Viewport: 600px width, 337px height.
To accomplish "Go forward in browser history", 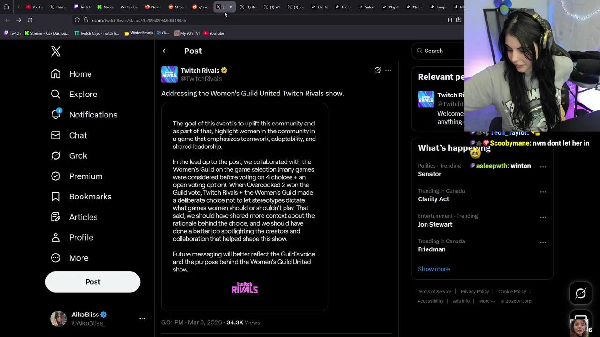I will coord(19,20).
